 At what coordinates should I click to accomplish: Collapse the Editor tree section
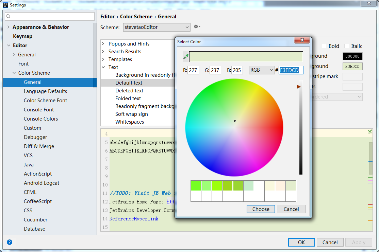[9, 46]
